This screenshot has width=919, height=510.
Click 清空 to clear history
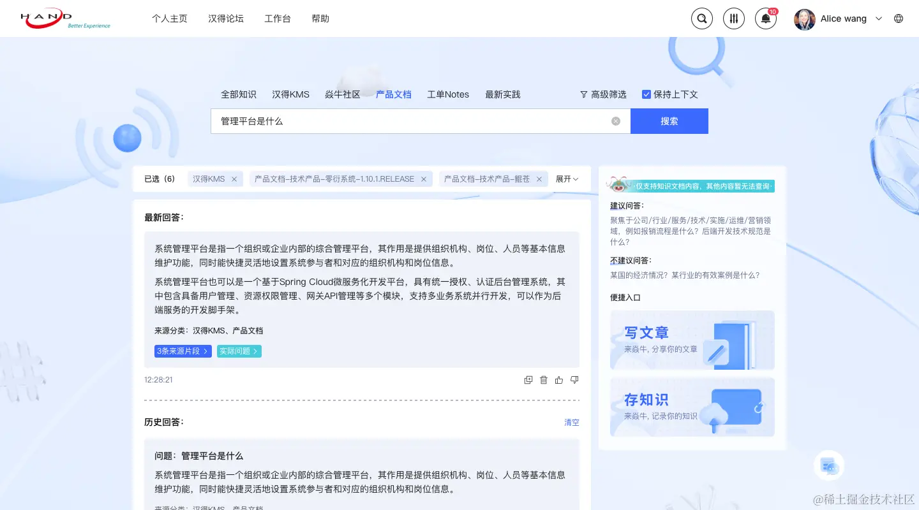(572, 423)
